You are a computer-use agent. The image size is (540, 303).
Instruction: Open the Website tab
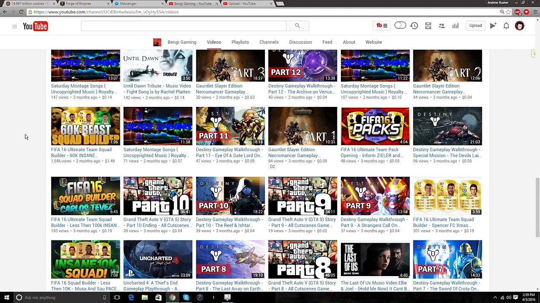click(x=374, y=42)
